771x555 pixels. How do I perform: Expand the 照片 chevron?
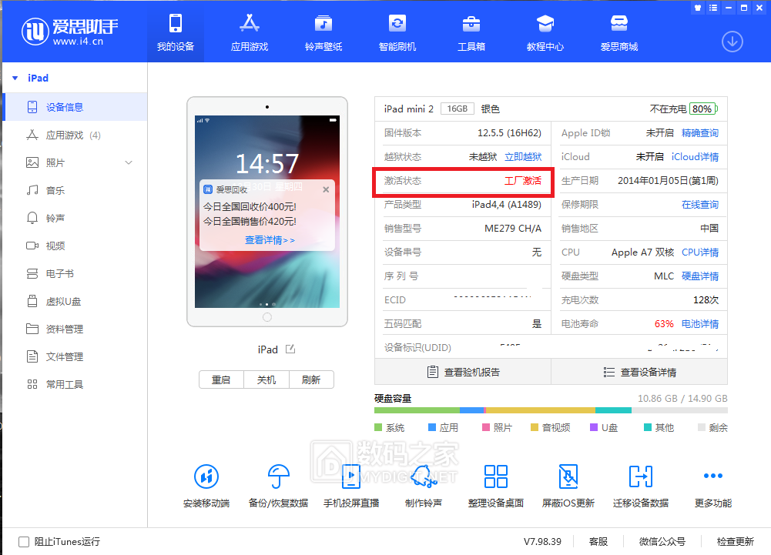coord(129,162)
